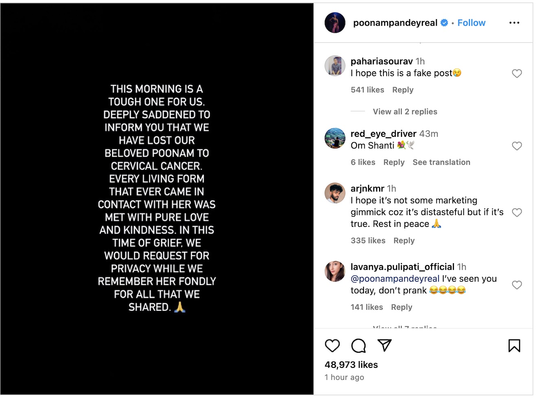
Task: Open comments via speech bubble icon
Action: pos(358,346)
